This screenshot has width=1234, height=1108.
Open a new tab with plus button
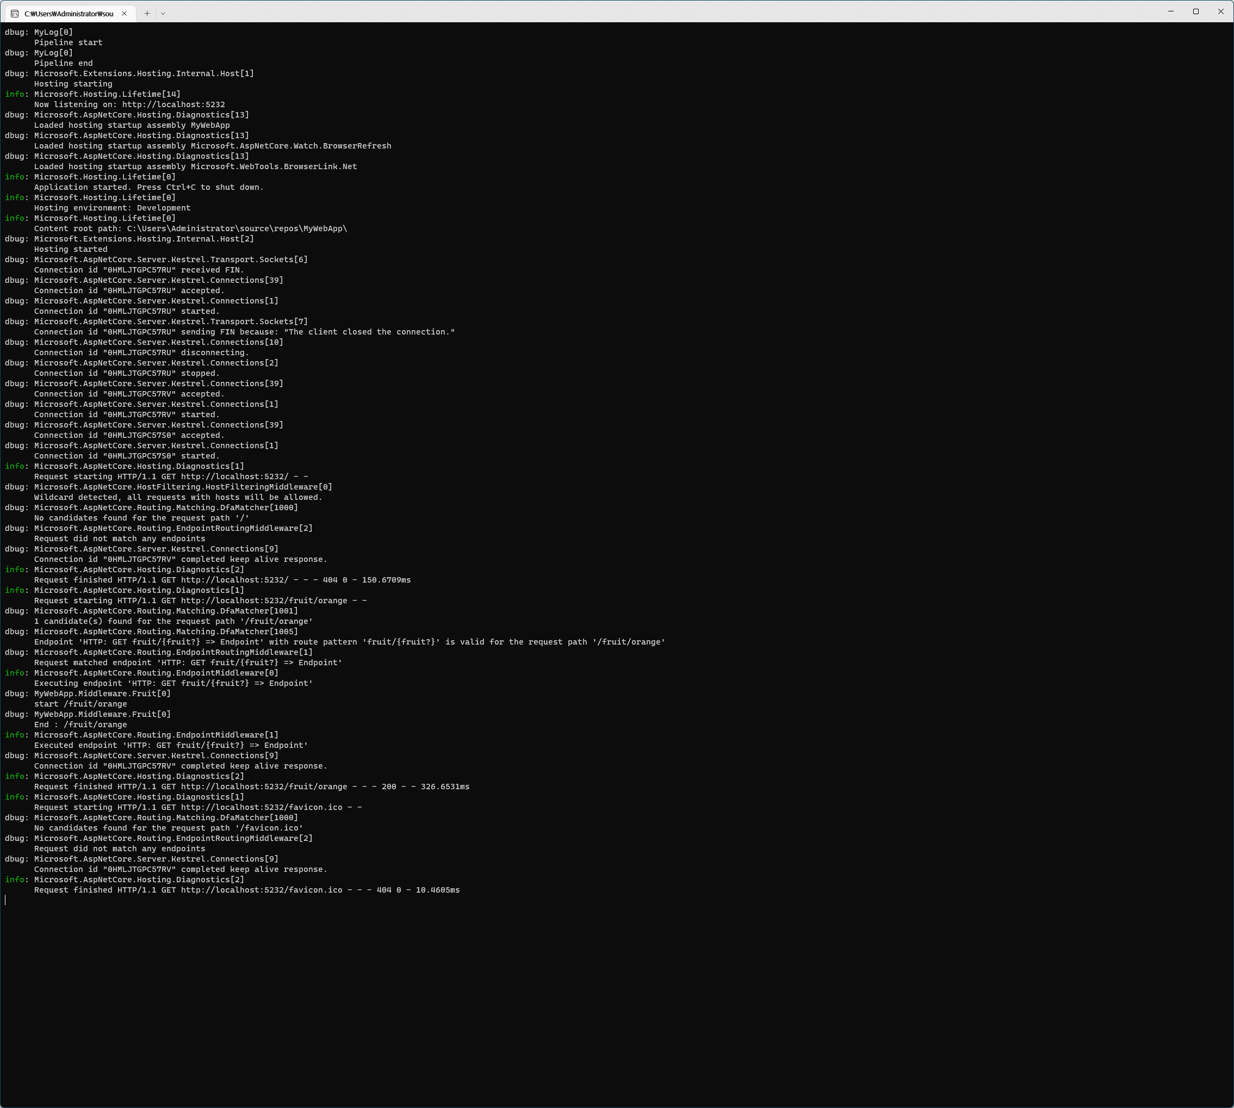click(147, 14)
